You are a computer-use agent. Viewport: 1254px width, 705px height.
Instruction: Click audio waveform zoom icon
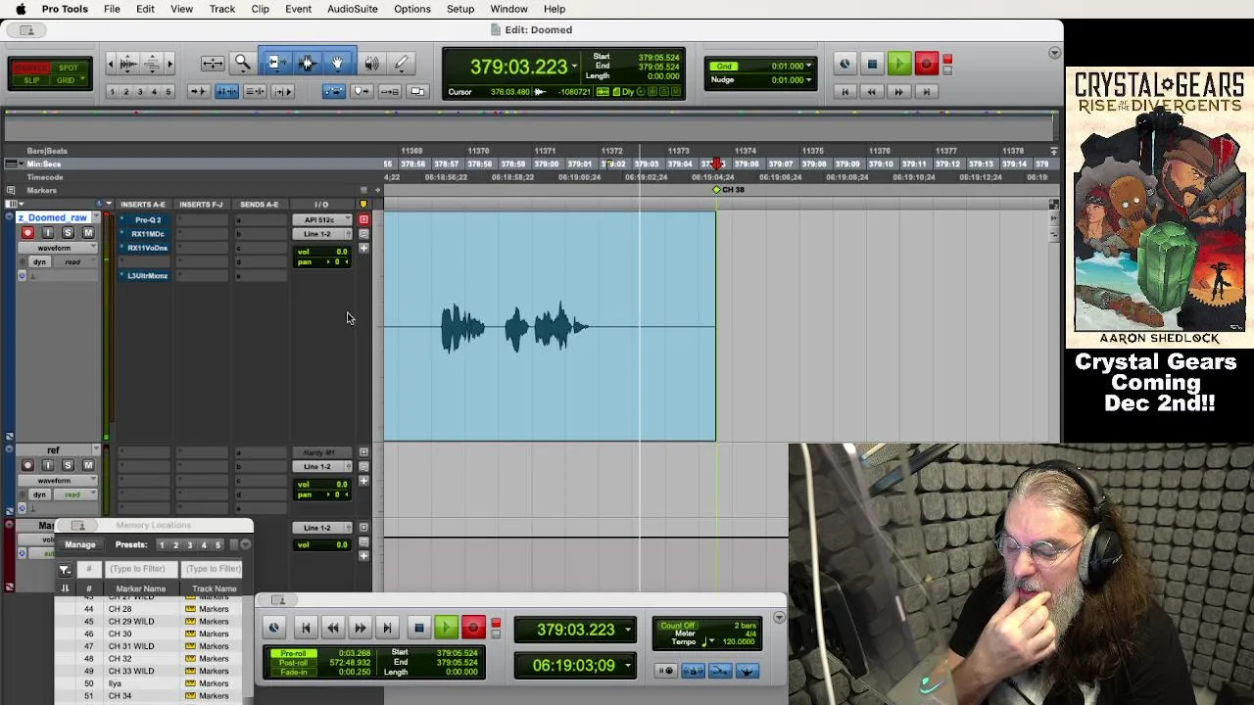[127, 64]
